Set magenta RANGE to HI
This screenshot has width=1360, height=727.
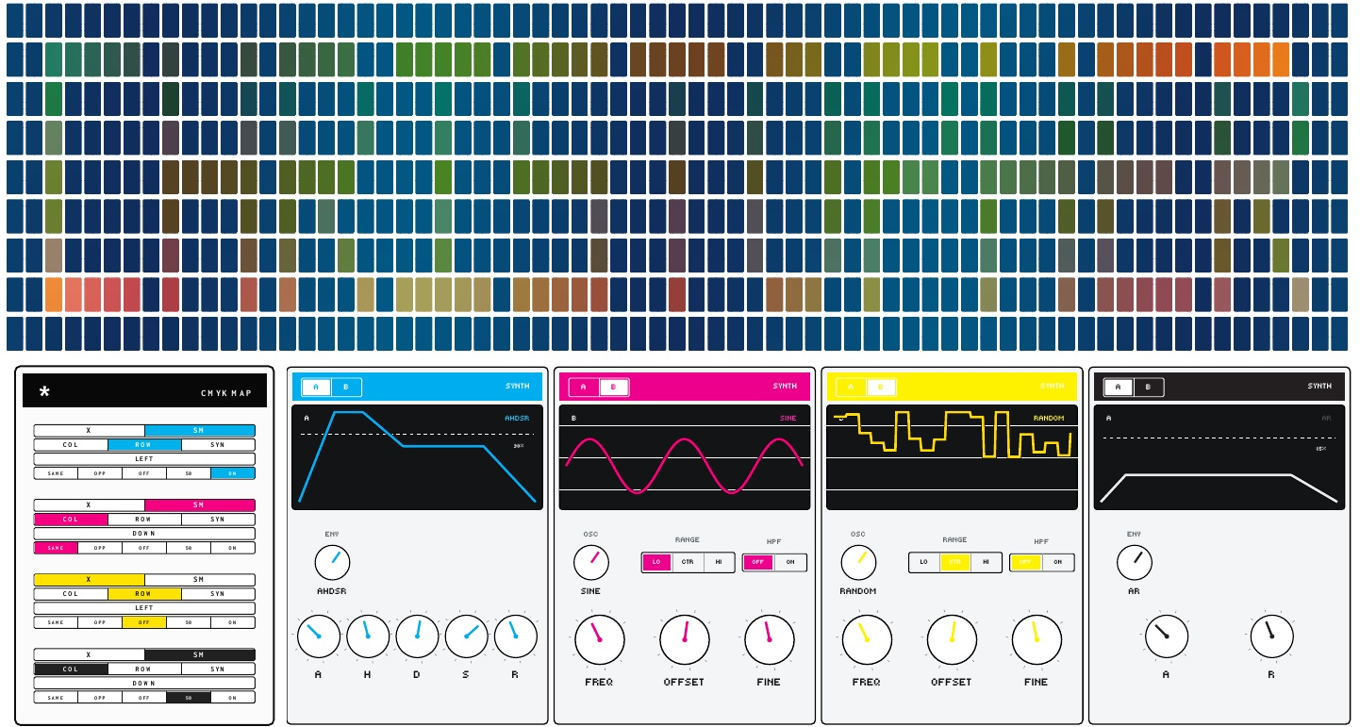pyautogui.click(x=719, y=562)
